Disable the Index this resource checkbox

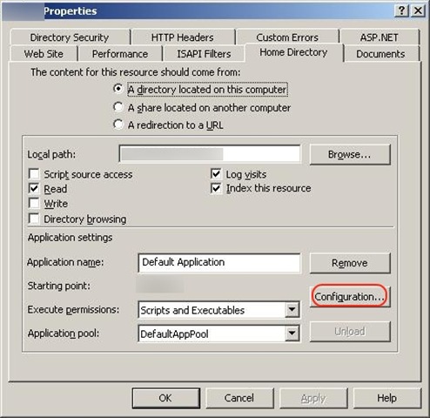(x=216, y=188)
